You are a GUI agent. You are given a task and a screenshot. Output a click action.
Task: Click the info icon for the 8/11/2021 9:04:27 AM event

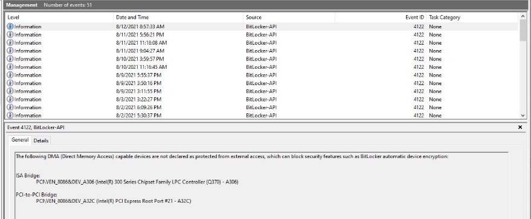10,51
